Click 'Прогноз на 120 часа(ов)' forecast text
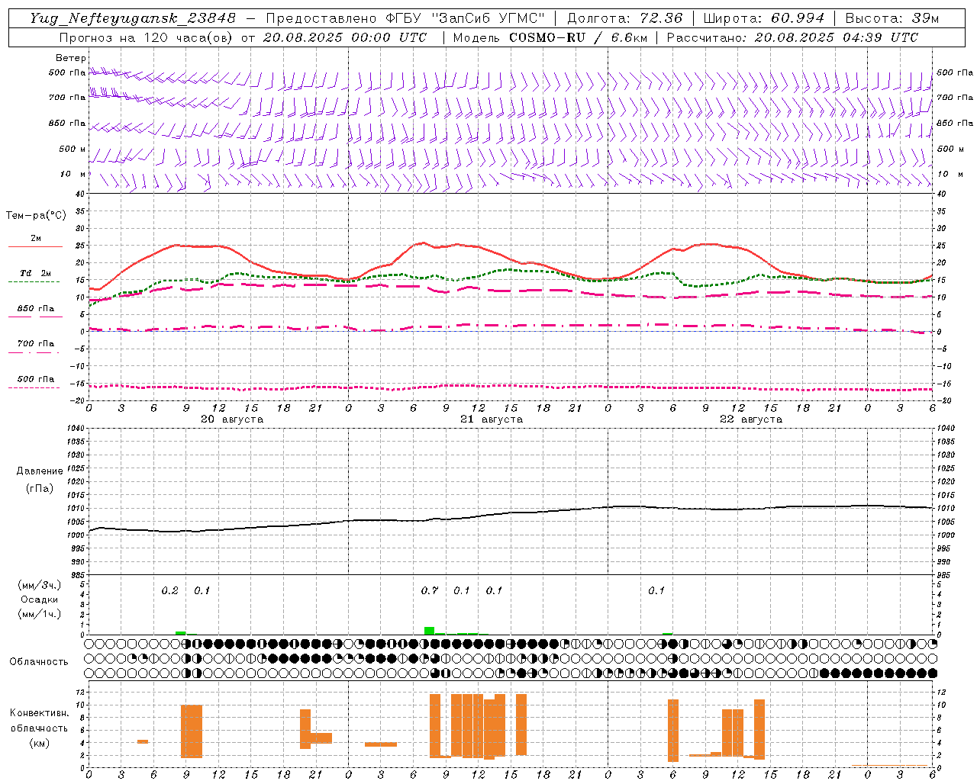This screenshot has height=781, width=977. coord(147,37)
